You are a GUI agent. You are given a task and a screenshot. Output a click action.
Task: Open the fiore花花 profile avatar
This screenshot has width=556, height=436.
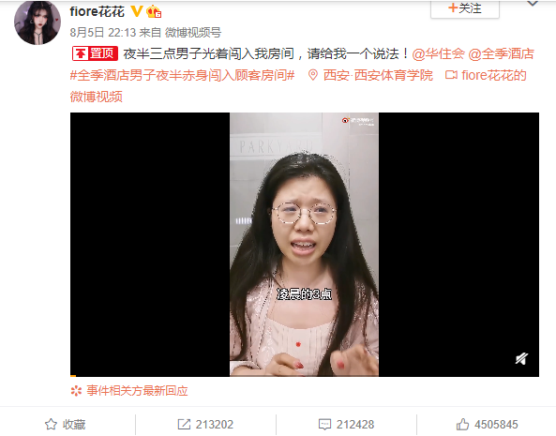tap(38, 22)
